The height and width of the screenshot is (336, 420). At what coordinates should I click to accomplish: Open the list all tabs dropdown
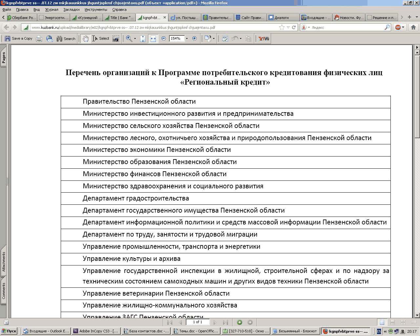click(416, 17)
